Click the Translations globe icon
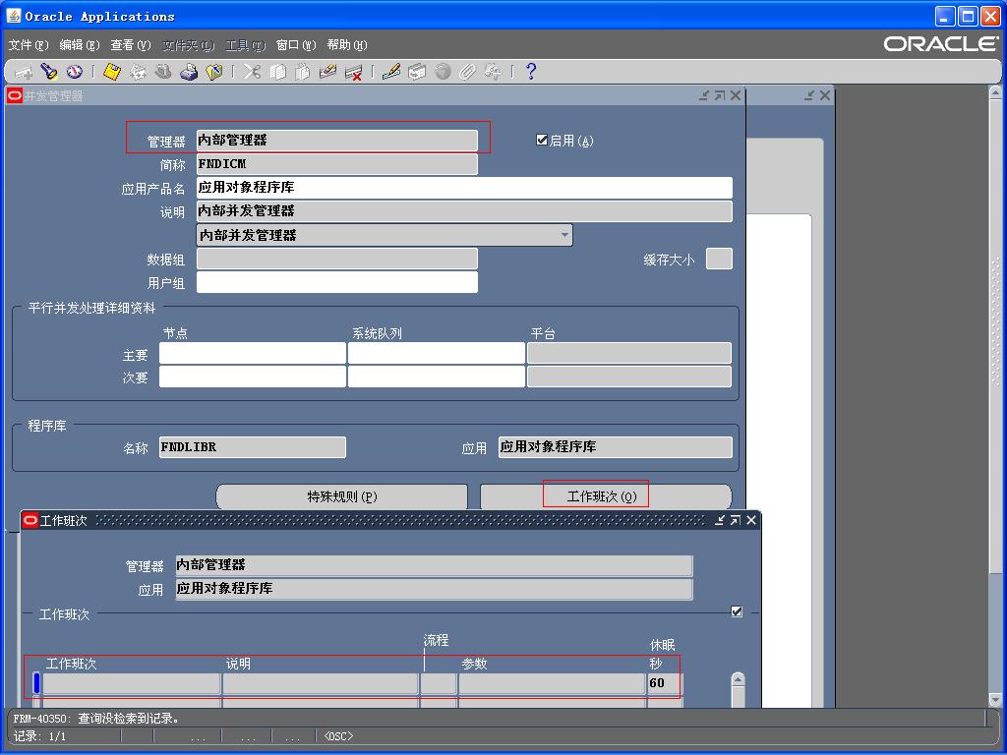Screen dimensions: 1007x755 pyautogui.click(x=443, y=72)
